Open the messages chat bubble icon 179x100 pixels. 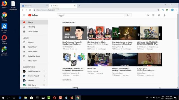[159, 15]
